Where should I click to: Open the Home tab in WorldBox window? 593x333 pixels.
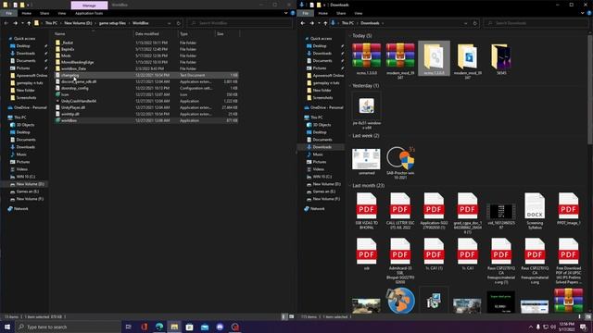pos(27,13)
